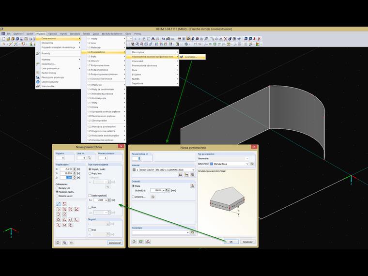Screen dimensions: 368x276
Task: Toggle the Krok checkbox under Stała wysokość
Action: pos(90,207)
